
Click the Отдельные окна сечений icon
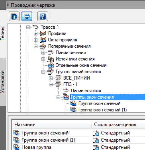pyautogui.click(x=51, y=65)
